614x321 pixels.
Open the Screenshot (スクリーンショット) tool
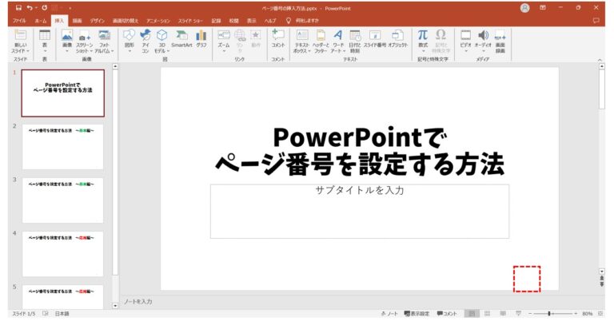tap(84, 41)
